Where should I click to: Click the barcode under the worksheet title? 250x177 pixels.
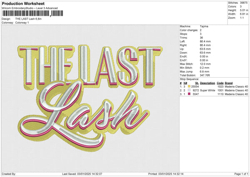click(x=33, y=13)
